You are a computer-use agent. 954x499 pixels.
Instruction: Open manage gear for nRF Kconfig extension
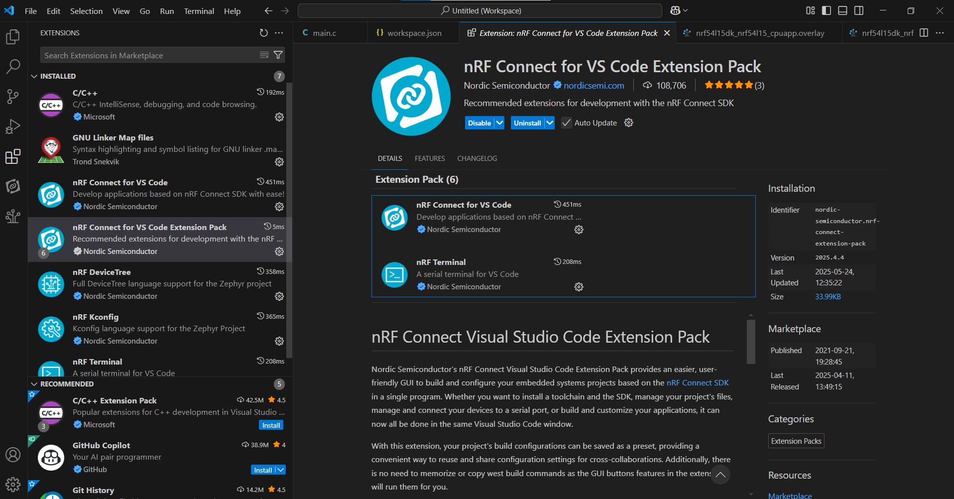tap(279, 341)
